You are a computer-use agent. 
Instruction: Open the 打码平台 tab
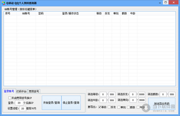[x=22, y=91]
